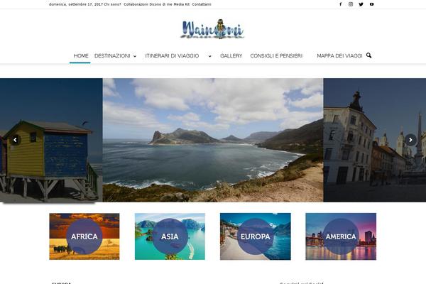Open the Dicono di me link
Screen dimensions: 426x284
tap(161, 4)
